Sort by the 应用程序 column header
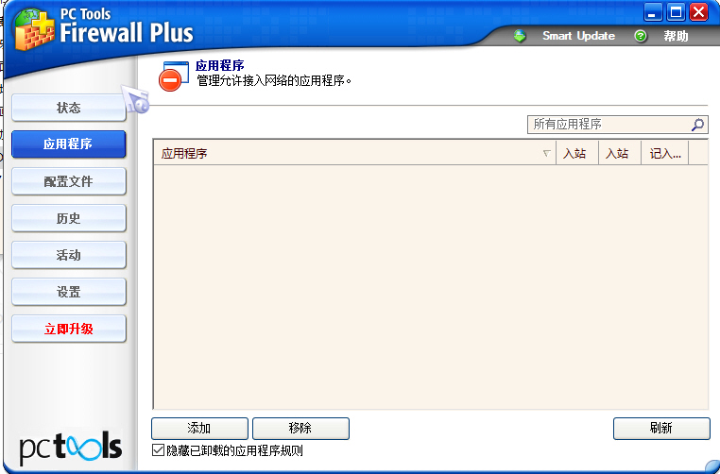Screen dimensions: 720x474 click(x=354, y=153)
